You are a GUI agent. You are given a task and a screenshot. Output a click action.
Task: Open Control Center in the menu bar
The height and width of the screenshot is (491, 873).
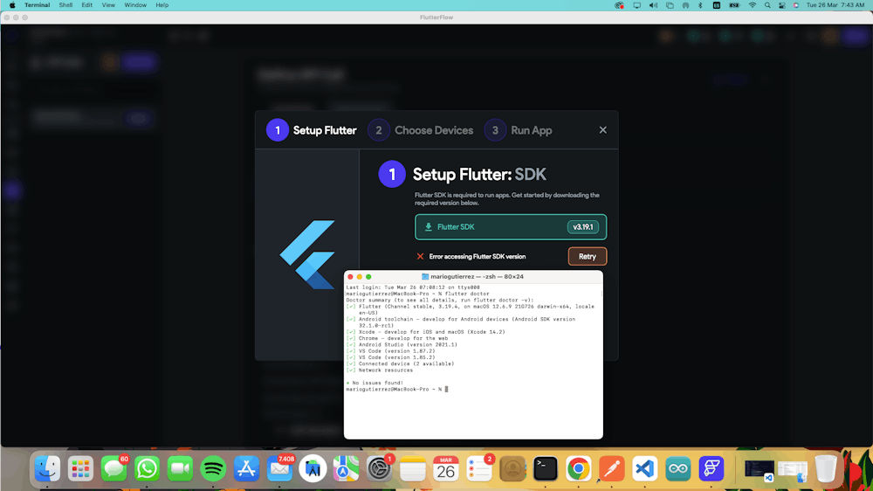coord(781,5)
